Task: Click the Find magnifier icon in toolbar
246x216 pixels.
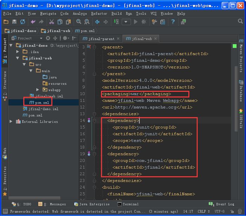Action: pyautogui.click(x=78, y=22)
